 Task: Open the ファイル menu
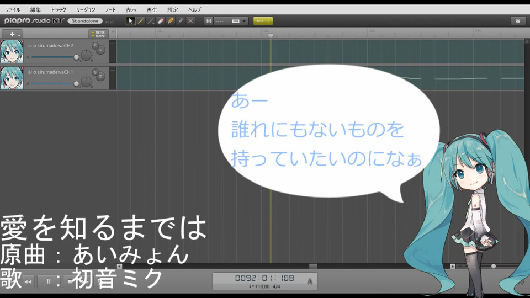tap(12, 10)
